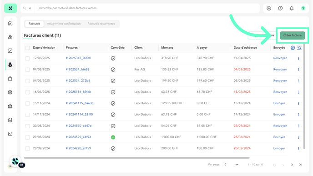This screenshot has width=313, height=176.
Task: Click Renvoyer for invoice 2024830_c647e
Action: click(x=280, y=126)
